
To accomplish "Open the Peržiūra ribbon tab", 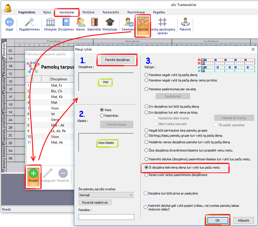I will click(88, 12).
